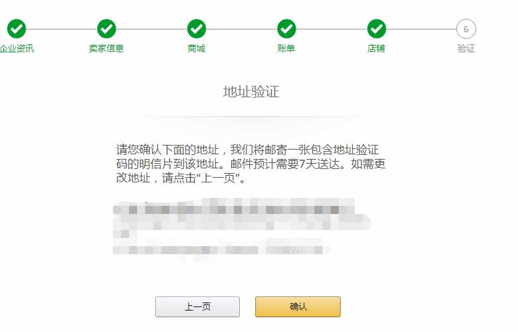The image size is (518, 332).
Task: Click the 商城 step checkmark icon
Action: pos(197,29)
